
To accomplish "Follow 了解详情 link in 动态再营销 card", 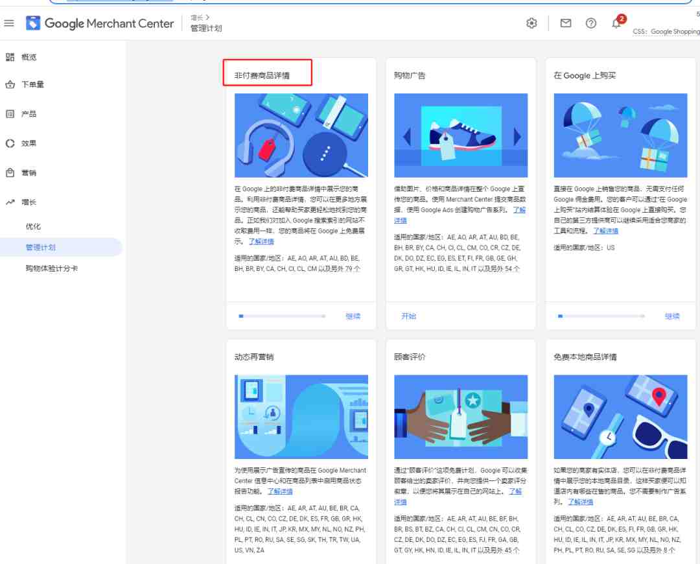I will pos(281,491).
